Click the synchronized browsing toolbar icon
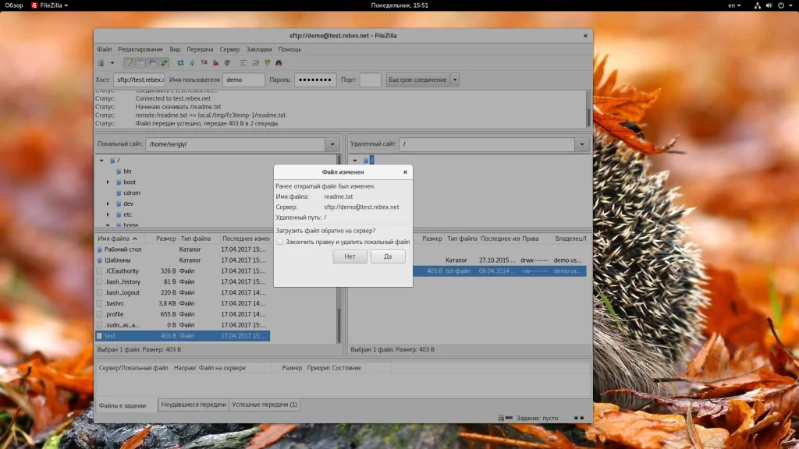Screen dimensions: 799x449 pyautogui.click(x=267, y=62)
